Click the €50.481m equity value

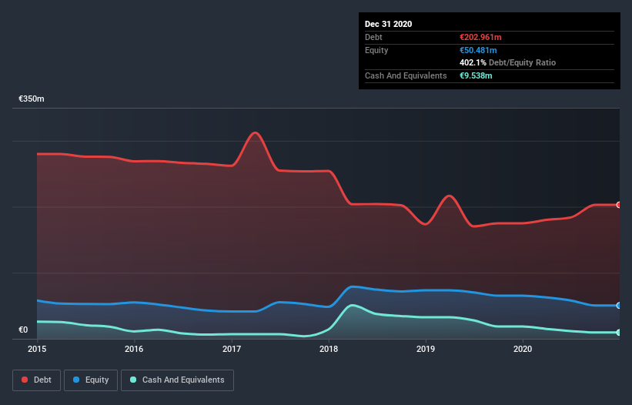pyautogui.click(x=478, y=50)
